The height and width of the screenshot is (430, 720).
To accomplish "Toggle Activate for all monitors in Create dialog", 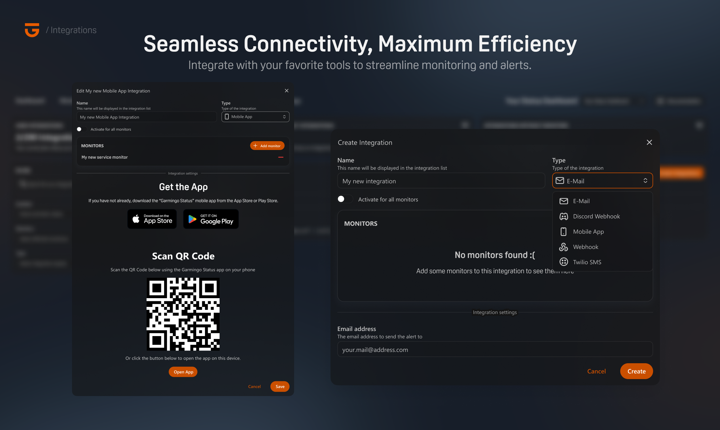I will coord(345,199).
